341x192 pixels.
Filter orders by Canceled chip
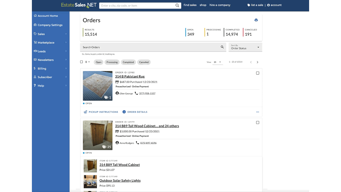point(144,62)
